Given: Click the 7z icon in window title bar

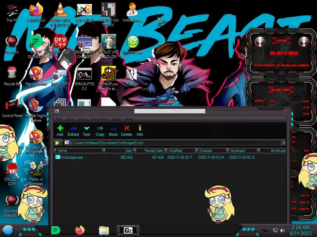Looking at the screenshot, I should point(57,111).
